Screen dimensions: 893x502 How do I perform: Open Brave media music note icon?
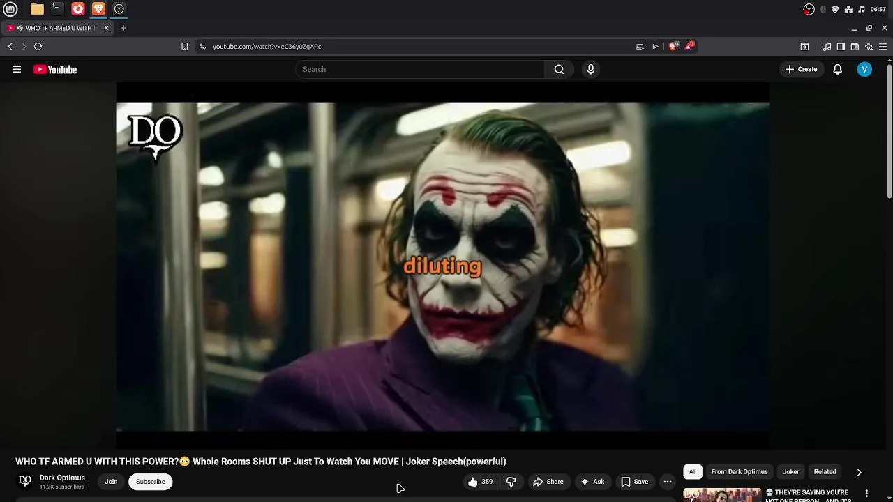[x=827, y=47]
